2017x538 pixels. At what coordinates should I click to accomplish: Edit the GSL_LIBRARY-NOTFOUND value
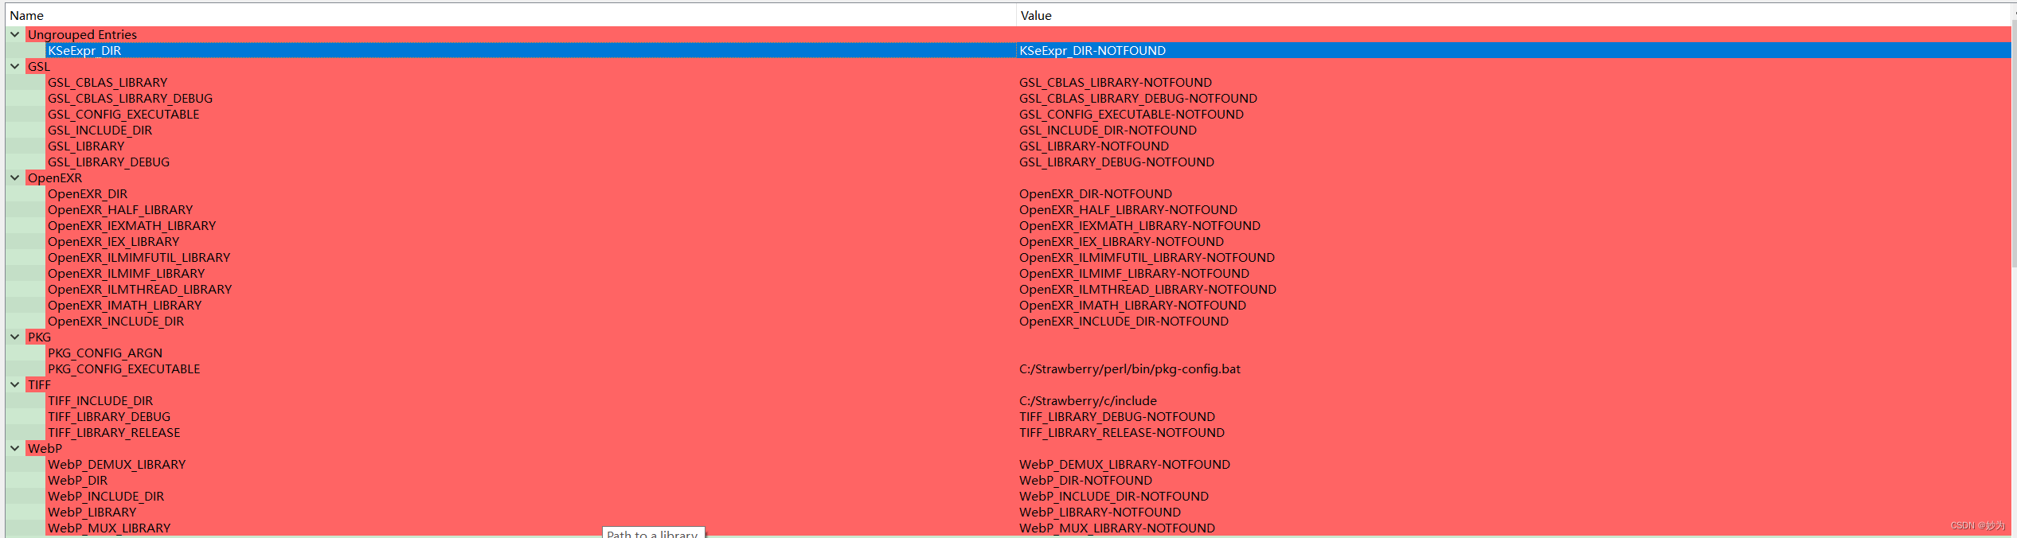pyautogui.click(x=1094, y=146)
